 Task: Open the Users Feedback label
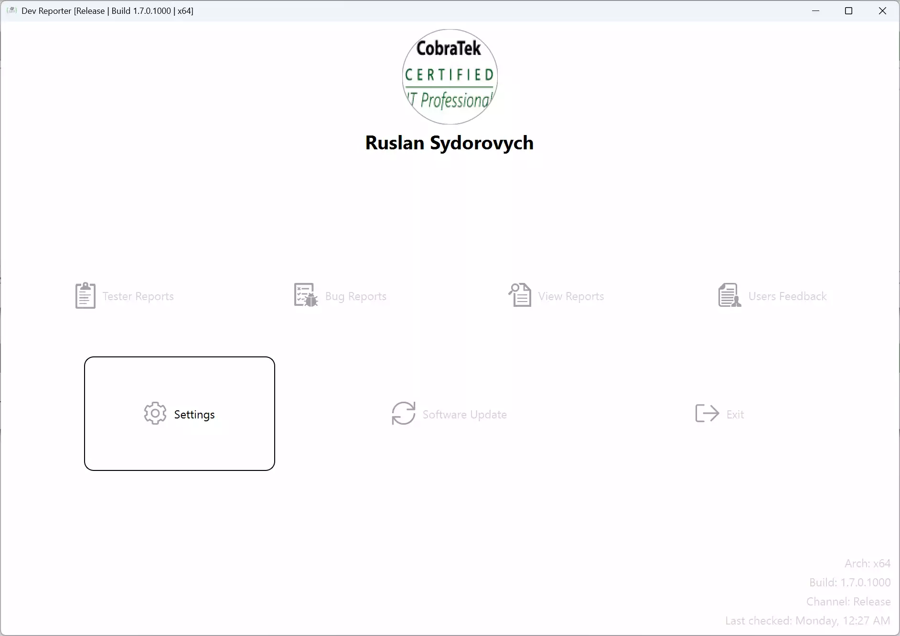[787, 296]
